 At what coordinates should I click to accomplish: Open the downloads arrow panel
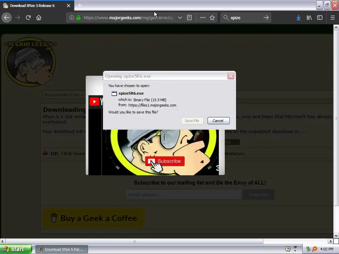pos(299,18)
